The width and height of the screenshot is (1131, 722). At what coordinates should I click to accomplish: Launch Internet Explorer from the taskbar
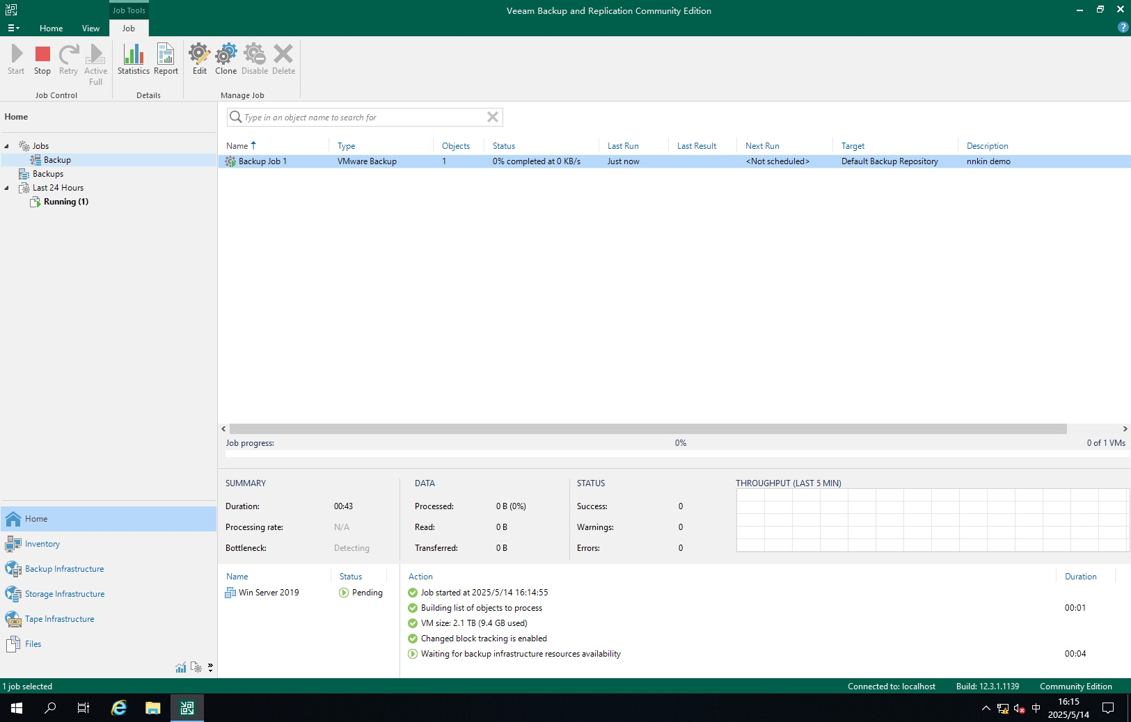point(119,708)
